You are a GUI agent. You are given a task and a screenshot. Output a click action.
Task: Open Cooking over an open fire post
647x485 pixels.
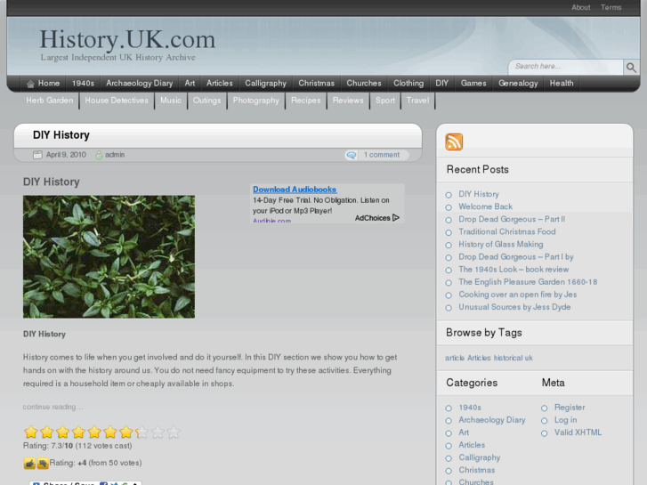click(517, 295)
